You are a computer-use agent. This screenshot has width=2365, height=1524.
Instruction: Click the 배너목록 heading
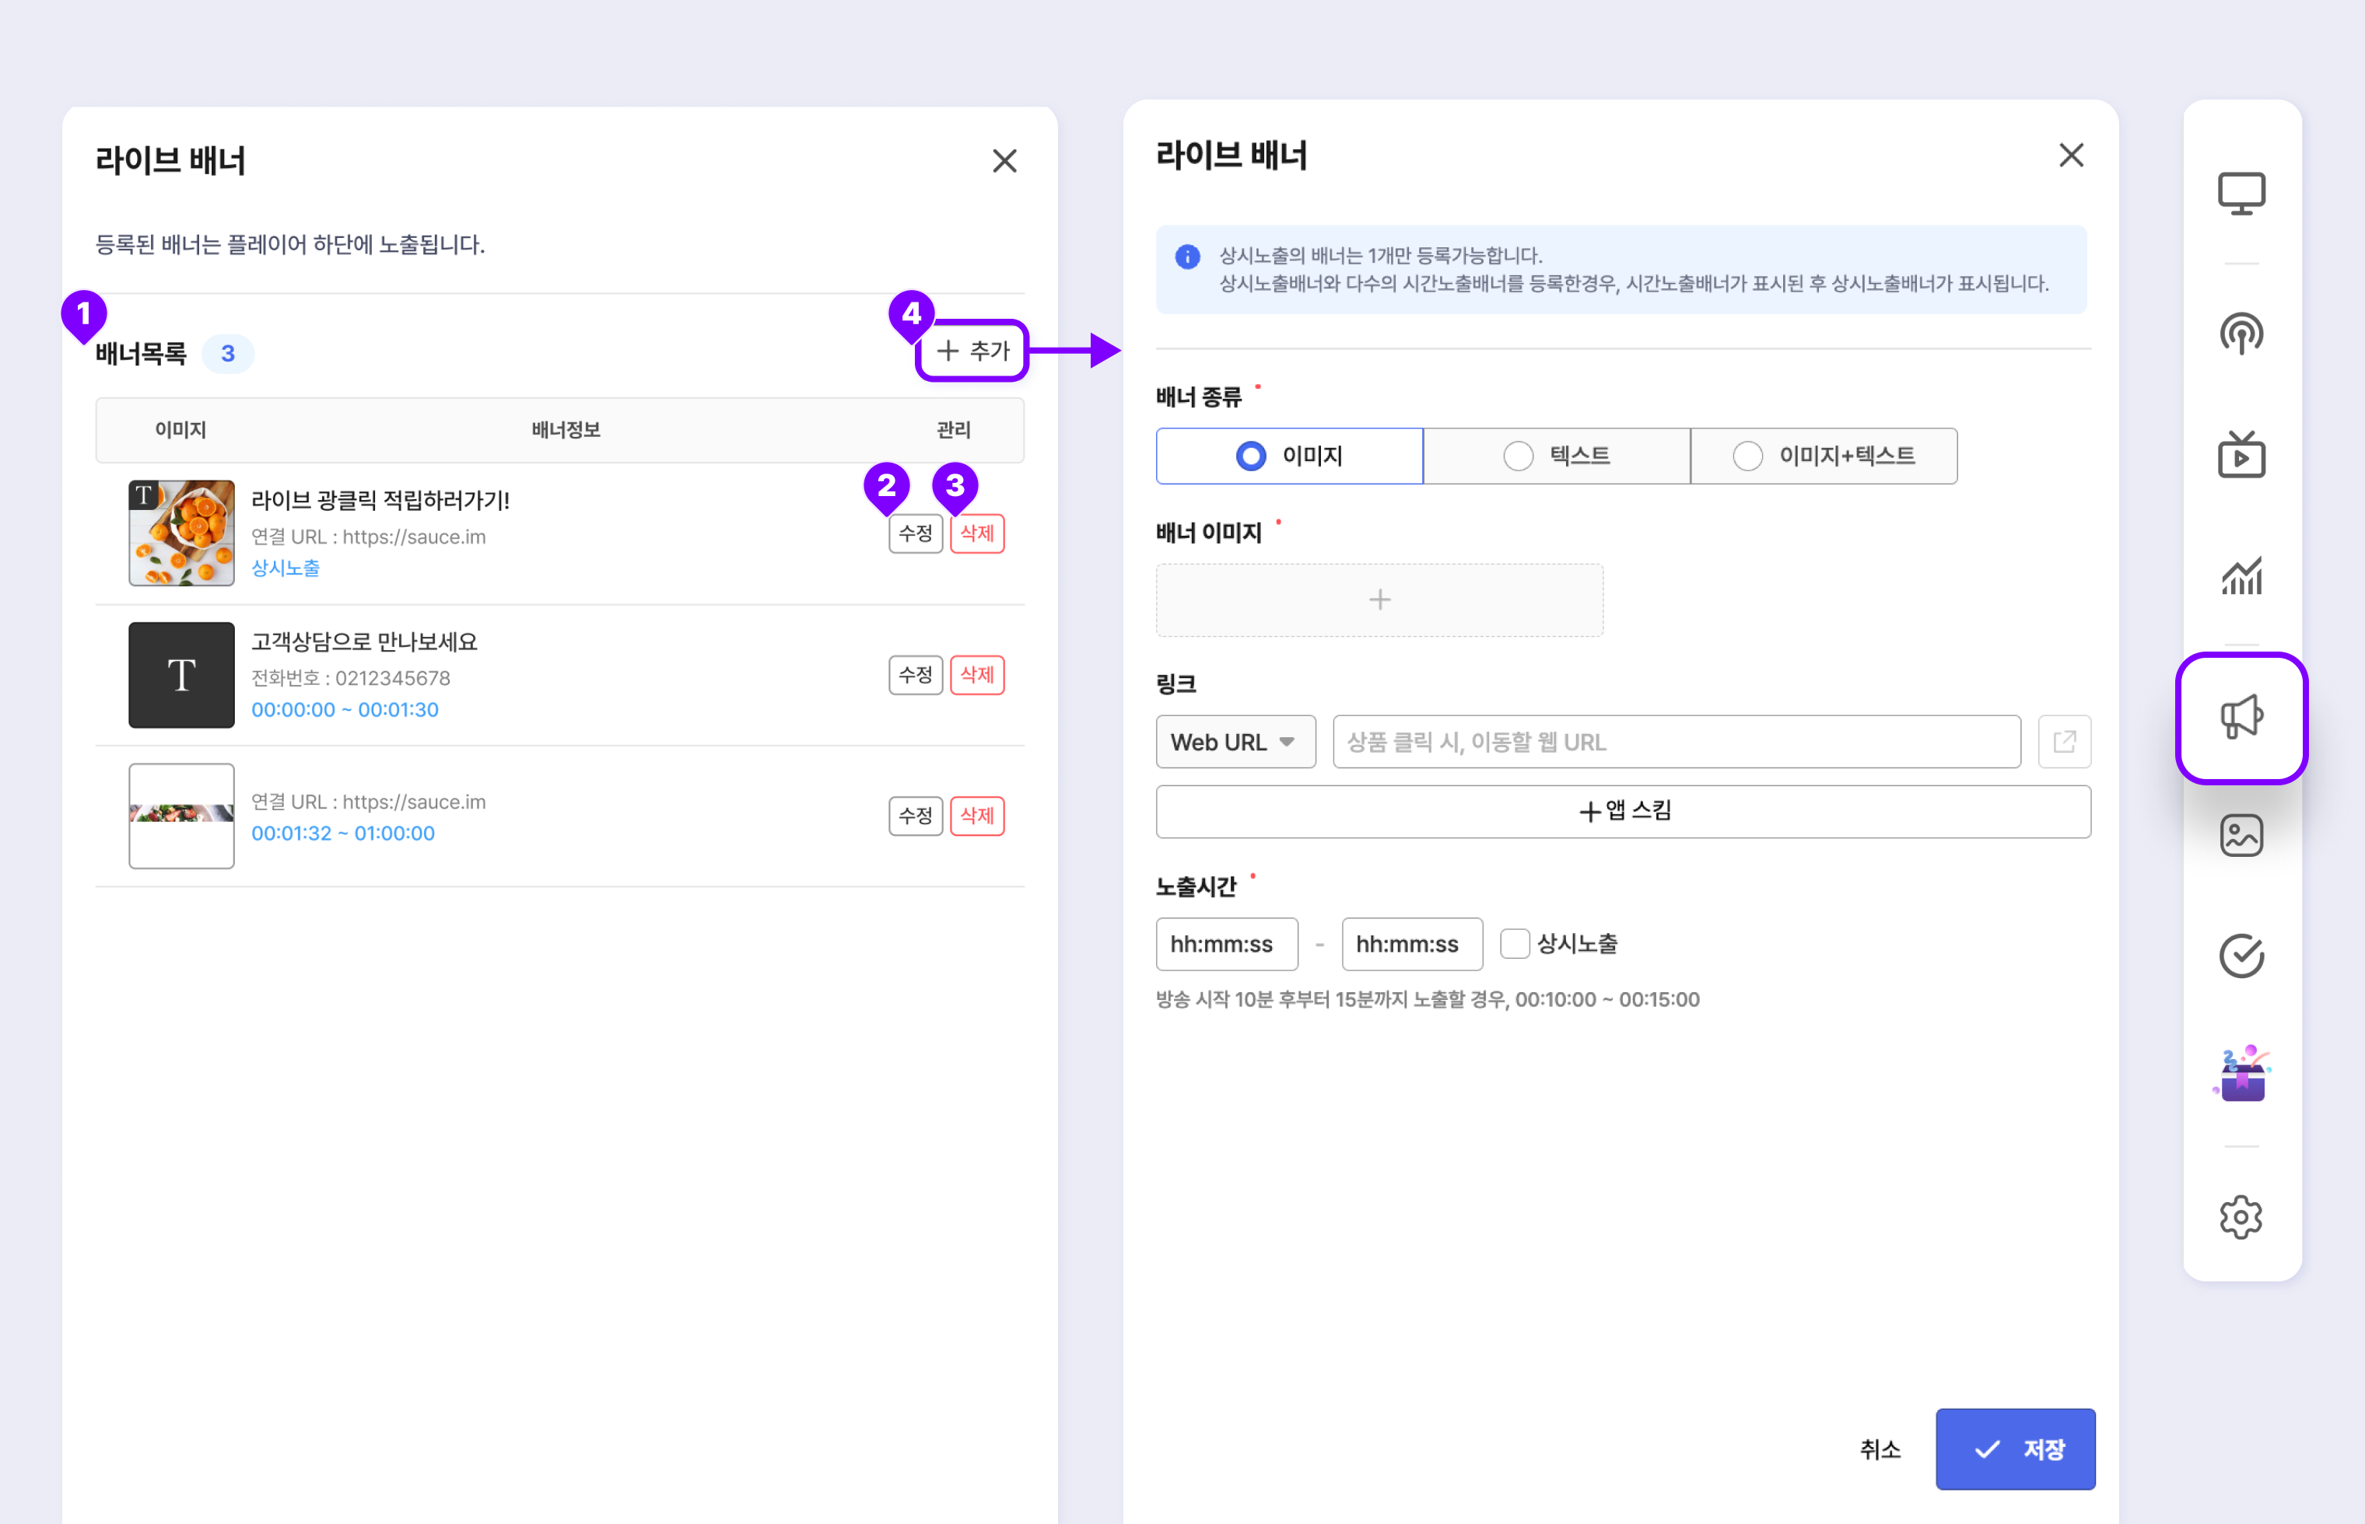coord(141,353)
